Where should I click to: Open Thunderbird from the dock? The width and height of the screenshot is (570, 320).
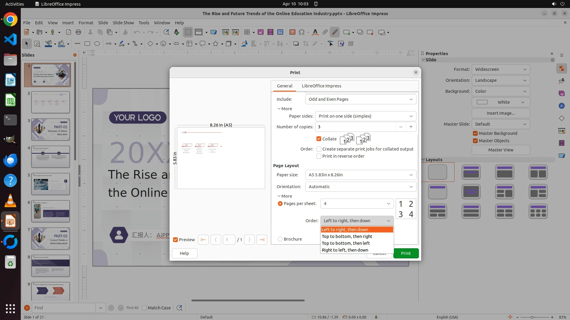click(x=10, y=160)
